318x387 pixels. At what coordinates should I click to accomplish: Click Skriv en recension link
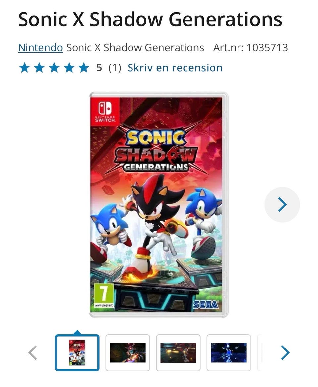click(175, 68)
